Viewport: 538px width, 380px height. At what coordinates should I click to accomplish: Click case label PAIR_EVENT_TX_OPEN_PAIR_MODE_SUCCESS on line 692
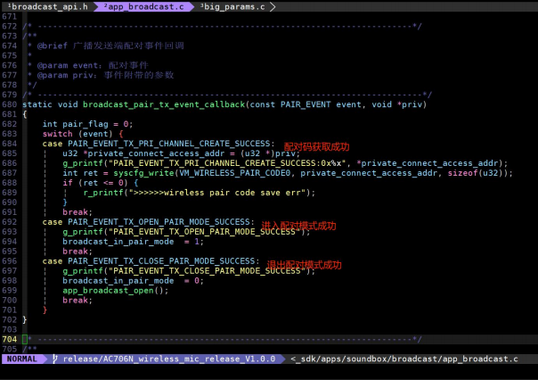[159, 222]
